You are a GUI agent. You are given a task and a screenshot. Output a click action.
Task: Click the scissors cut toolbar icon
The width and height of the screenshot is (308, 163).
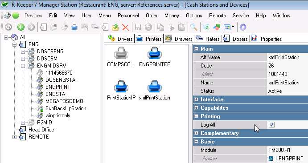coord(171,27)
